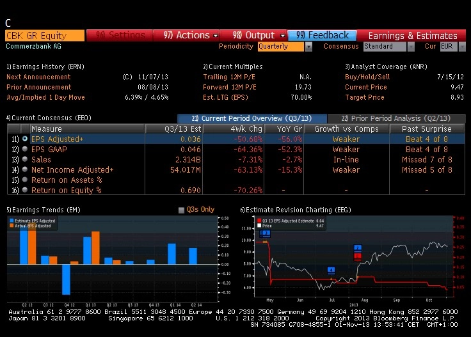Click the CBK GR Equity ticker field

coord(45,35)
